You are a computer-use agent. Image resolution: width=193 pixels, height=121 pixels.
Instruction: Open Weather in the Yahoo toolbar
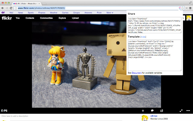[54, 13]
